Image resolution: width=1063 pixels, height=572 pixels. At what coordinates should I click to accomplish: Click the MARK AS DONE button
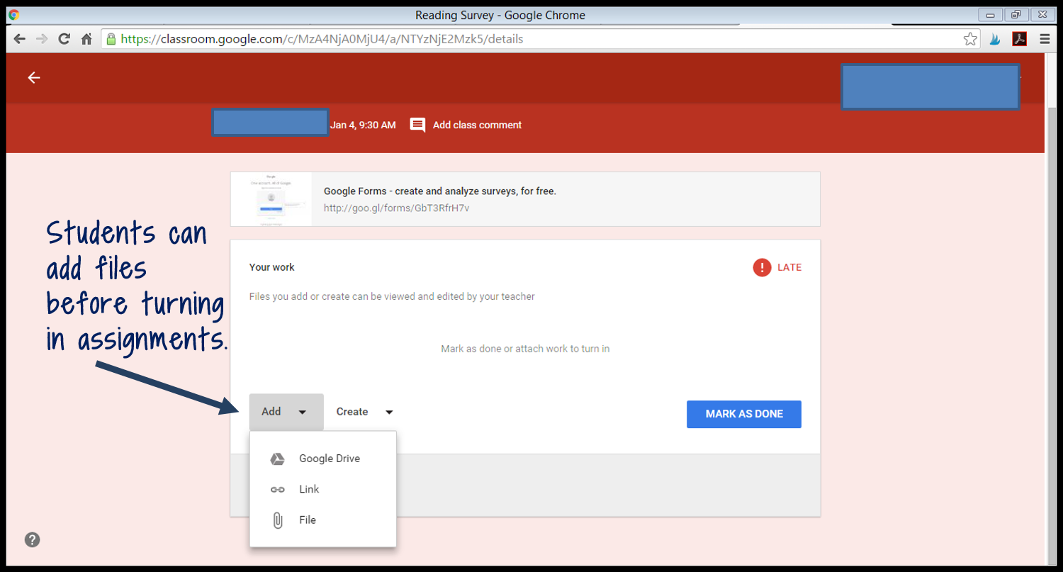click(743, 414)
